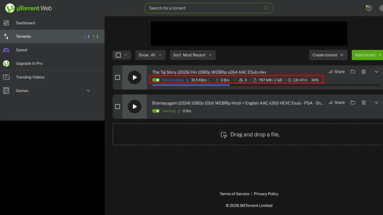Open the Sort: Most Recent dropdown

(x=193, y=55)
